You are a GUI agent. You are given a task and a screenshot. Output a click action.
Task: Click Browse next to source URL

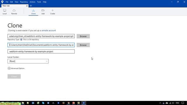tap(83, 36)
